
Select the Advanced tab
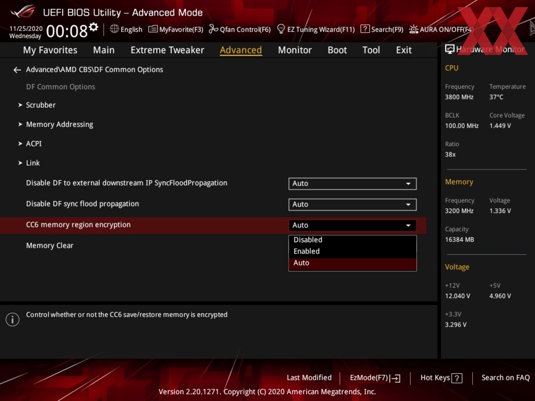[x=241, y=50]
